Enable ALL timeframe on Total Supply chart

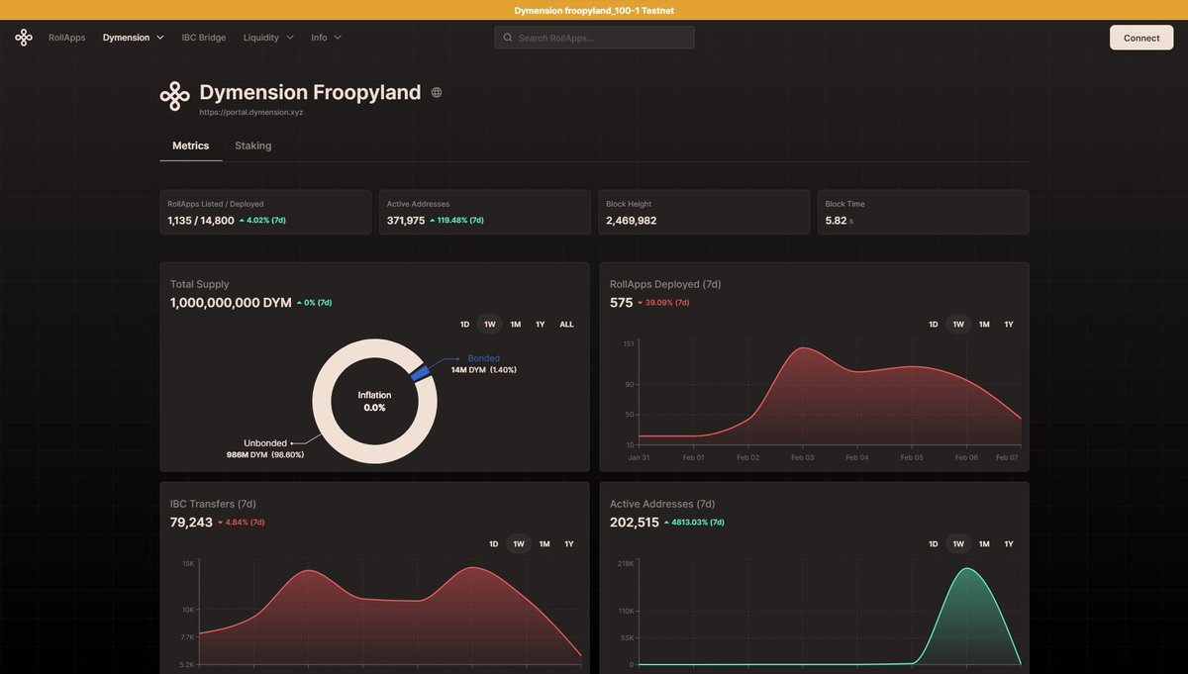[565, 324]
